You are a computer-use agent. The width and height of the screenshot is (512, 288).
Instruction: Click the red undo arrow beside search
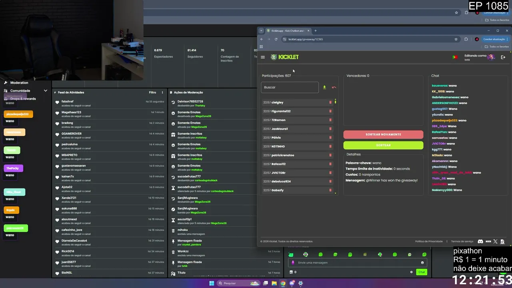pyautogui.click(x=334, y=87)
